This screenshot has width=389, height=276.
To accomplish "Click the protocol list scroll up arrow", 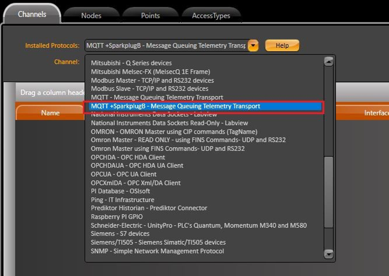I will coord(329,61).
